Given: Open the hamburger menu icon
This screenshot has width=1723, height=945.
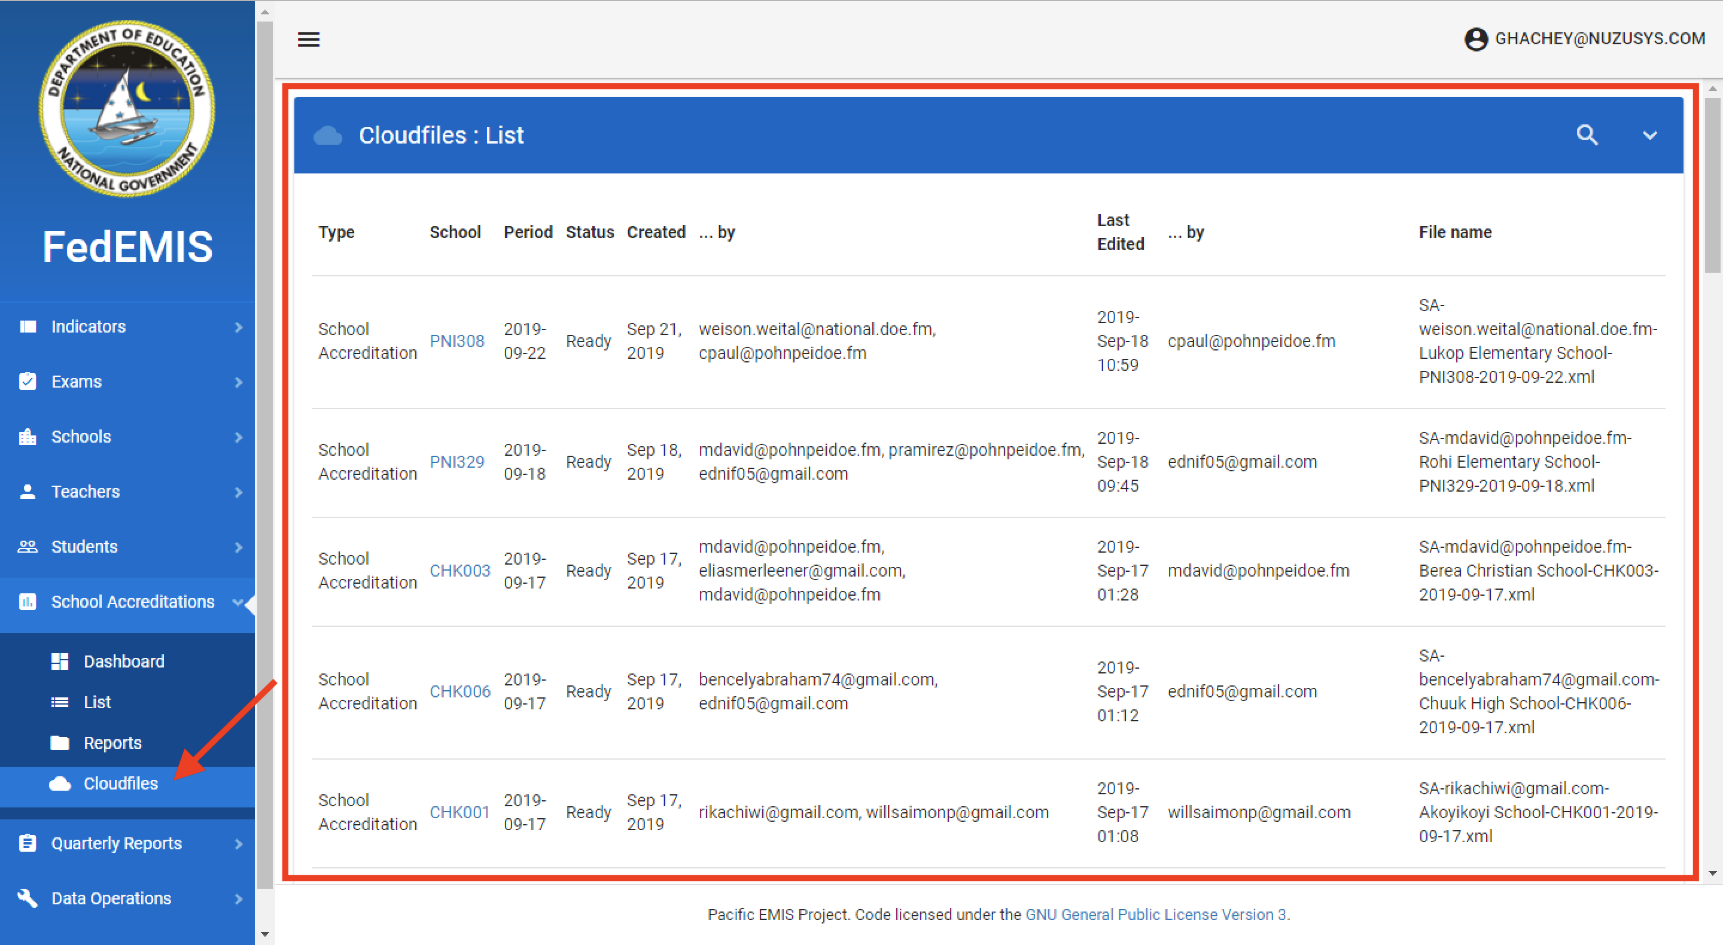Looking at the screenshot, I should tap(308, 39).
